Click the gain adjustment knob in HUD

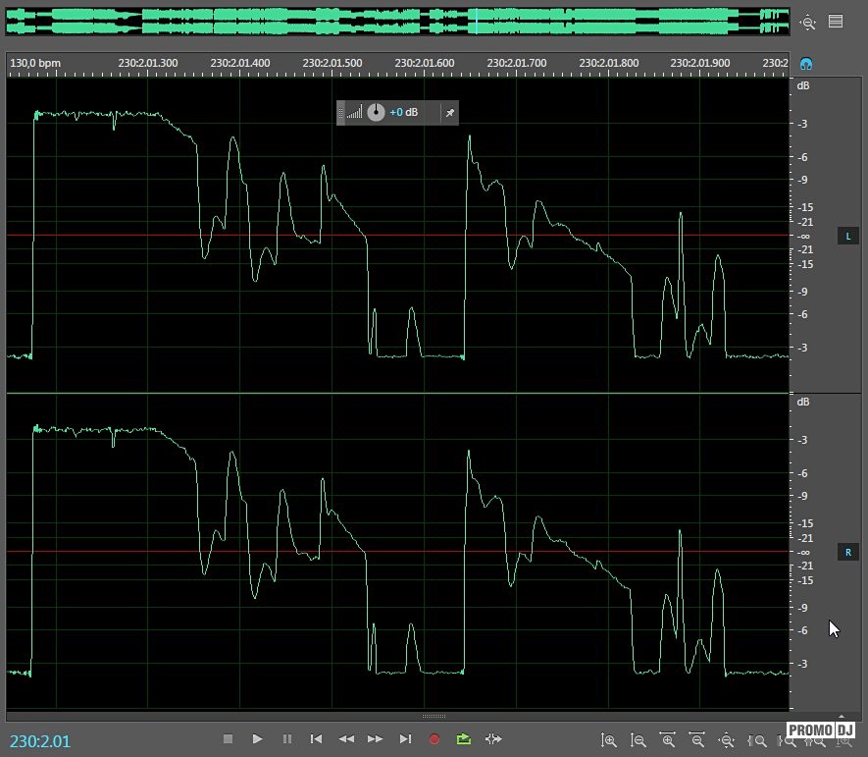point(376,113)
